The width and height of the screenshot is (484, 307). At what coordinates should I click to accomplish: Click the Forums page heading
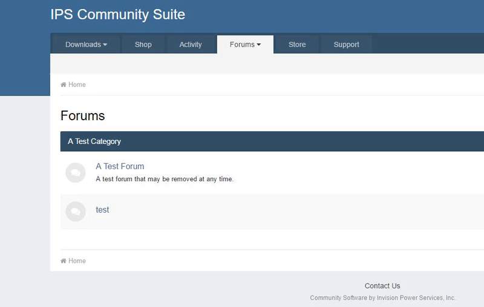coord(83,115)
